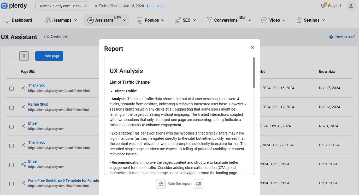Click the SEO chart icon in the navigation

click(x=178, y=20)
